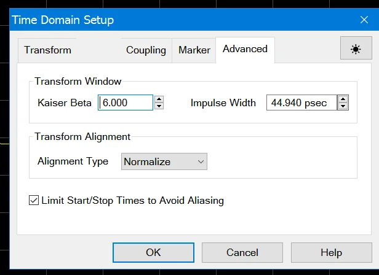Viewport: 379px width, 275px height.
Task: Decrement the Impulse Width value
Action: click(x=343, y=106)
